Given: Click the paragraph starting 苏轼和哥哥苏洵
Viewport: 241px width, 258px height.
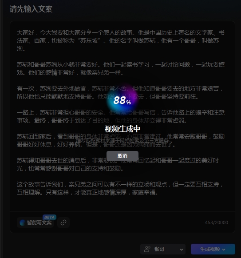Looking at the screenshot, I should click(121, 68).
